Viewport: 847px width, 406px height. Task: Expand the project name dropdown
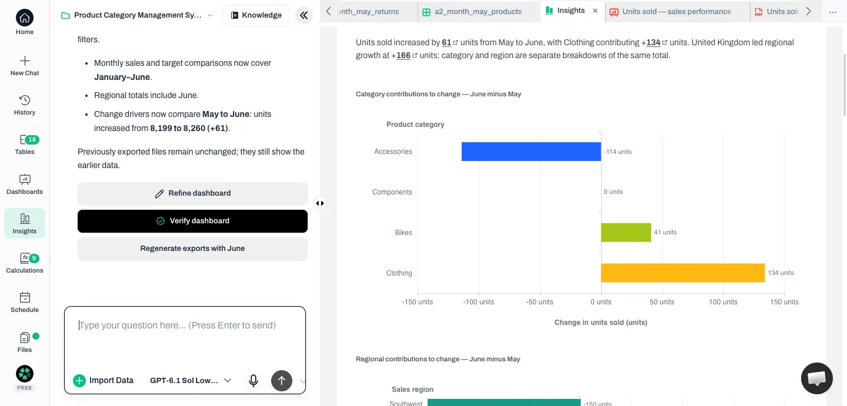[210, 15]
